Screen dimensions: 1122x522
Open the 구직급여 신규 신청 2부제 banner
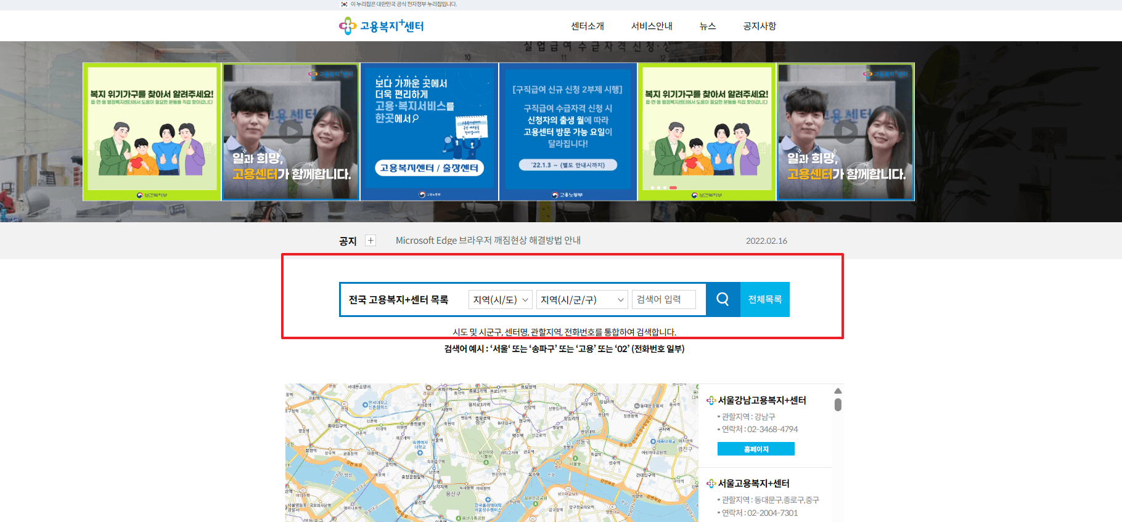point(568,132)
